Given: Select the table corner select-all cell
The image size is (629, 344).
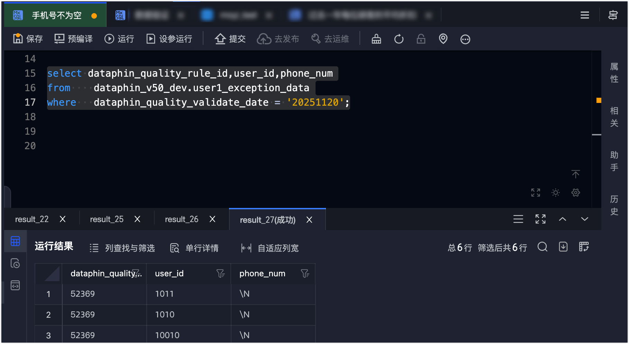Looking at the screenshot, I should [x=48, y=274].
